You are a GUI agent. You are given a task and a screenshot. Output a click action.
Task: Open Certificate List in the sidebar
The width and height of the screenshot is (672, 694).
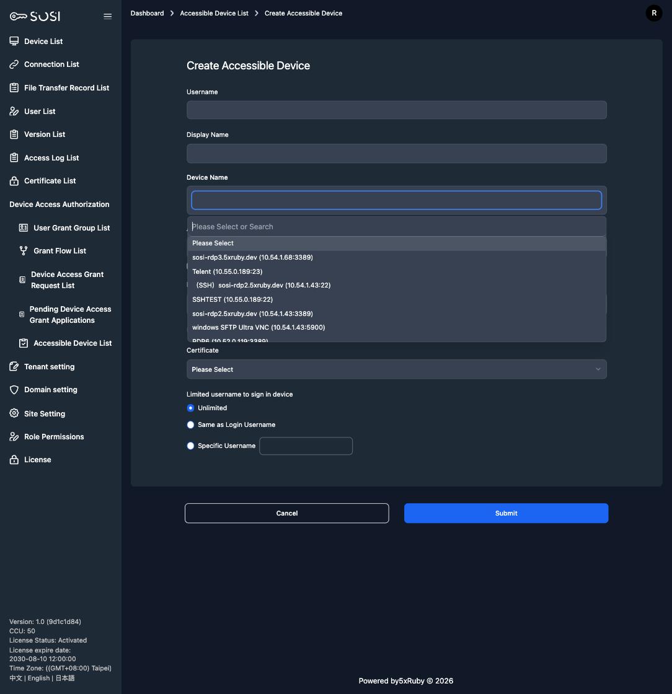tap(50, 180)
